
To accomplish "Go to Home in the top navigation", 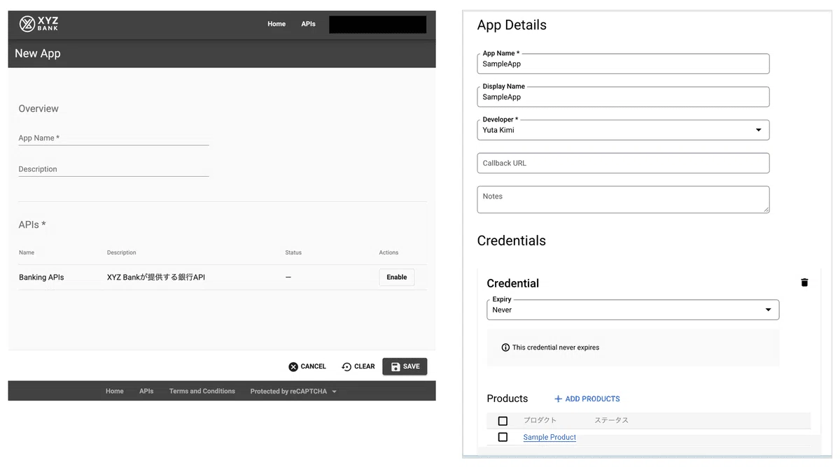I will pyautogui.click(x=276, y=24).
